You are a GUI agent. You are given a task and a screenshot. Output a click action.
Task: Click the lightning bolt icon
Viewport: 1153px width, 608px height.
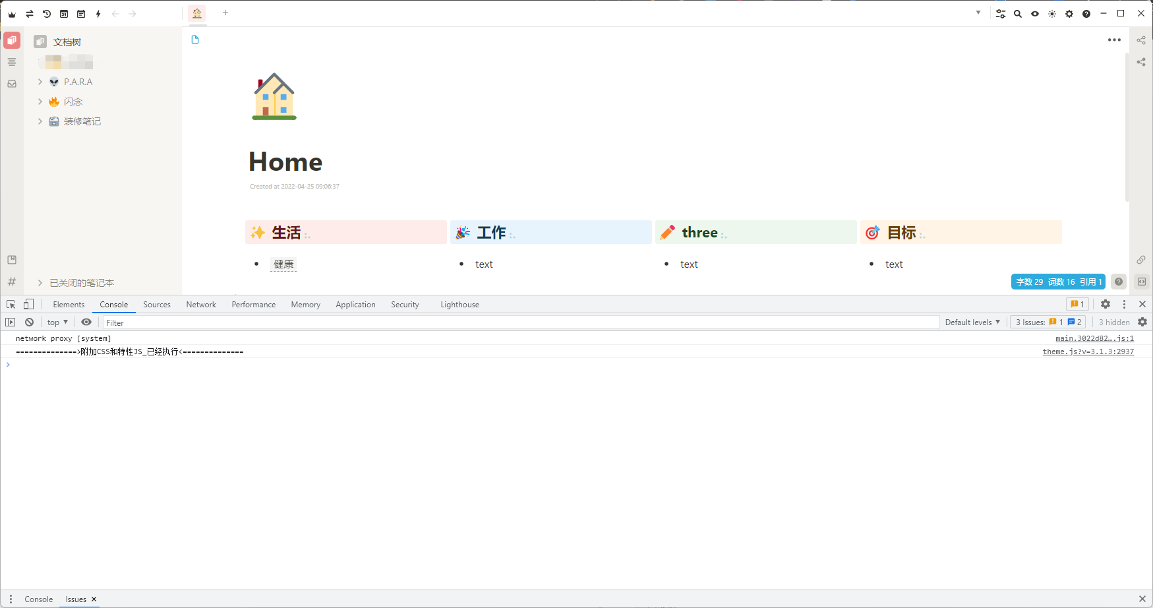(98, 14)
